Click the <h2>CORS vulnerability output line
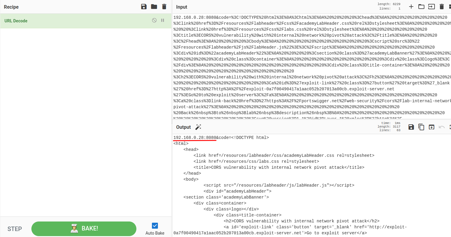This screenshot has height=237, width=451. click(301, 221)
